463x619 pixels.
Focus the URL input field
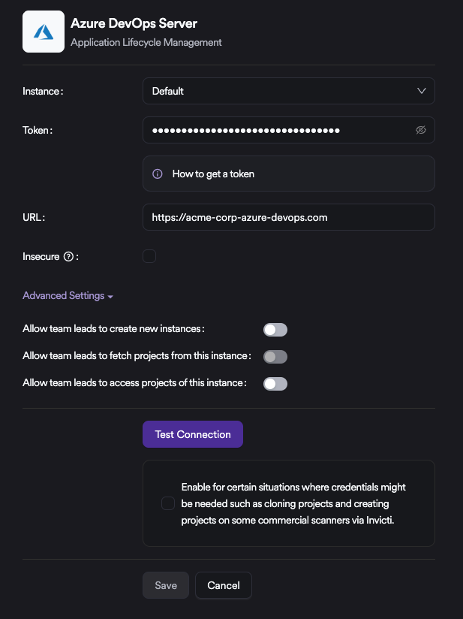click(x=288, y=217)
